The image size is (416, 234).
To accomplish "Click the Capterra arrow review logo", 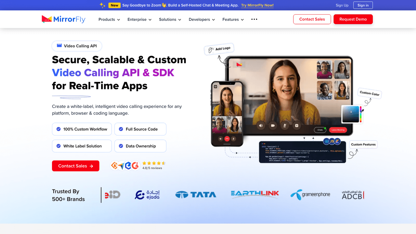I will point(121,166).
